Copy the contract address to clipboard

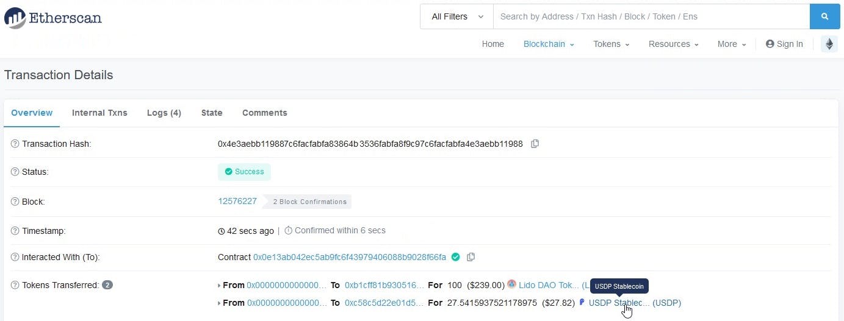pyautogui.click(x=471, y=257)
